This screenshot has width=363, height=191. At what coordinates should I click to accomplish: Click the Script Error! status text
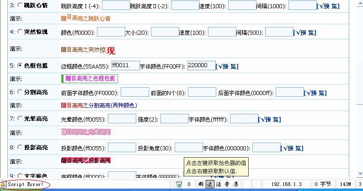(x=26, y=184)
